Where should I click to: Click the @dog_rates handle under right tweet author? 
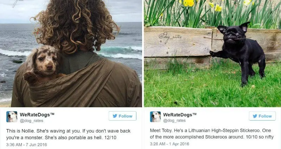tap(174, 121)
